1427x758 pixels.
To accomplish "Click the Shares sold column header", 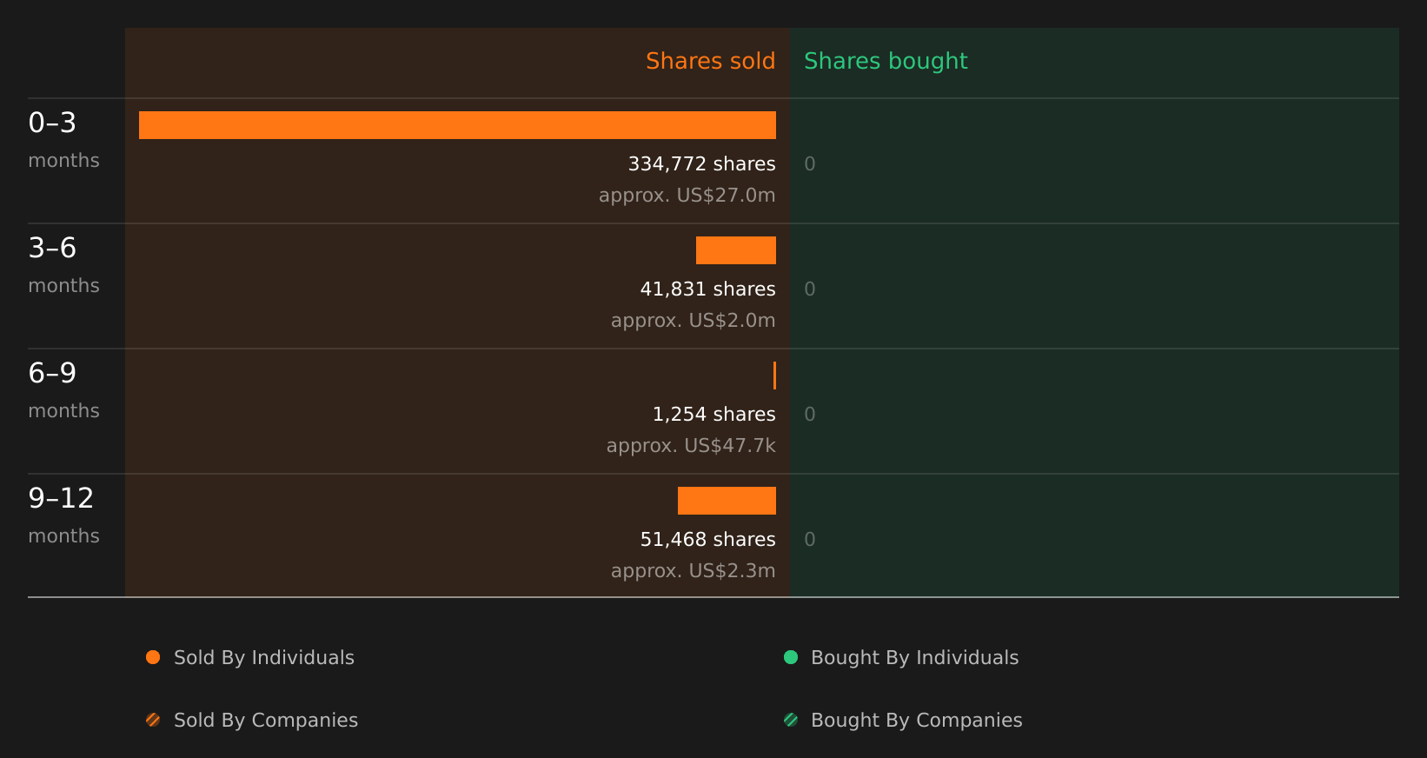I will tap(710, 61).
